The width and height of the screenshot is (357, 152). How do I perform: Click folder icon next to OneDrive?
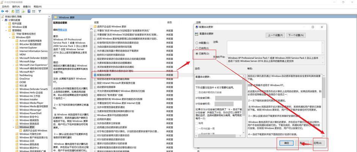point(17,79)
